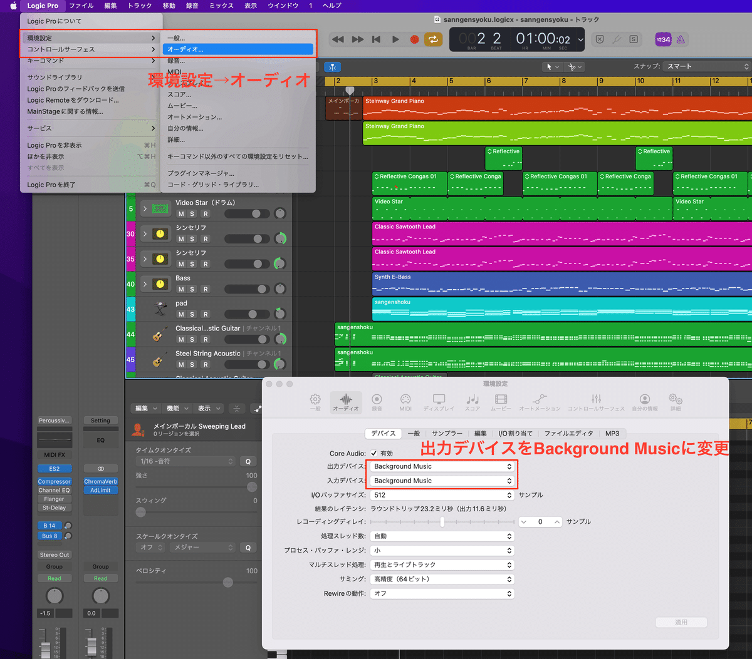This screenshot has width=752, height=659.
Task: Click the count-in 1234 button
Action: (x=663, y=39)
